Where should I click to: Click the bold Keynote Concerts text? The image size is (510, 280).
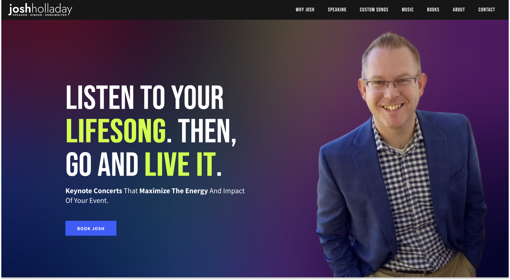(94, 191)
